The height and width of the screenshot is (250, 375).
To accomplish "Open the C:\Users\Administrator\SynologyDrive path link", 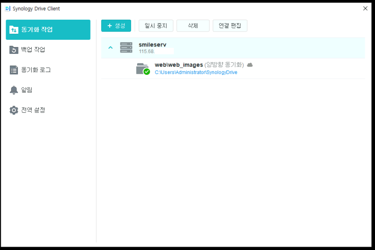I will [x=196, y=72].
